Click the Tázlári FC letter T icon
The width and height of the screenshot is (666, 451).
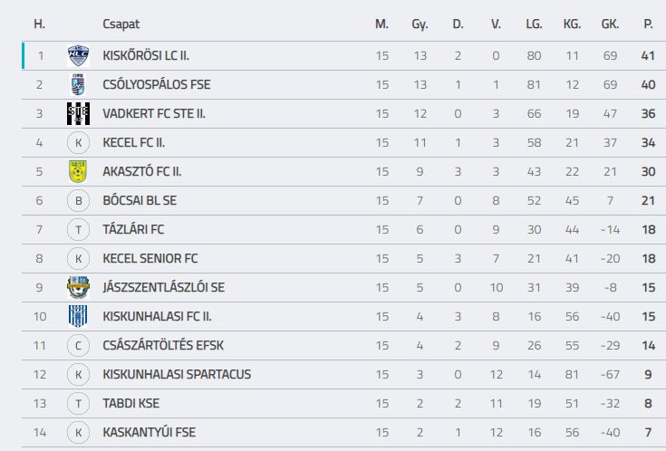[78, 230]
